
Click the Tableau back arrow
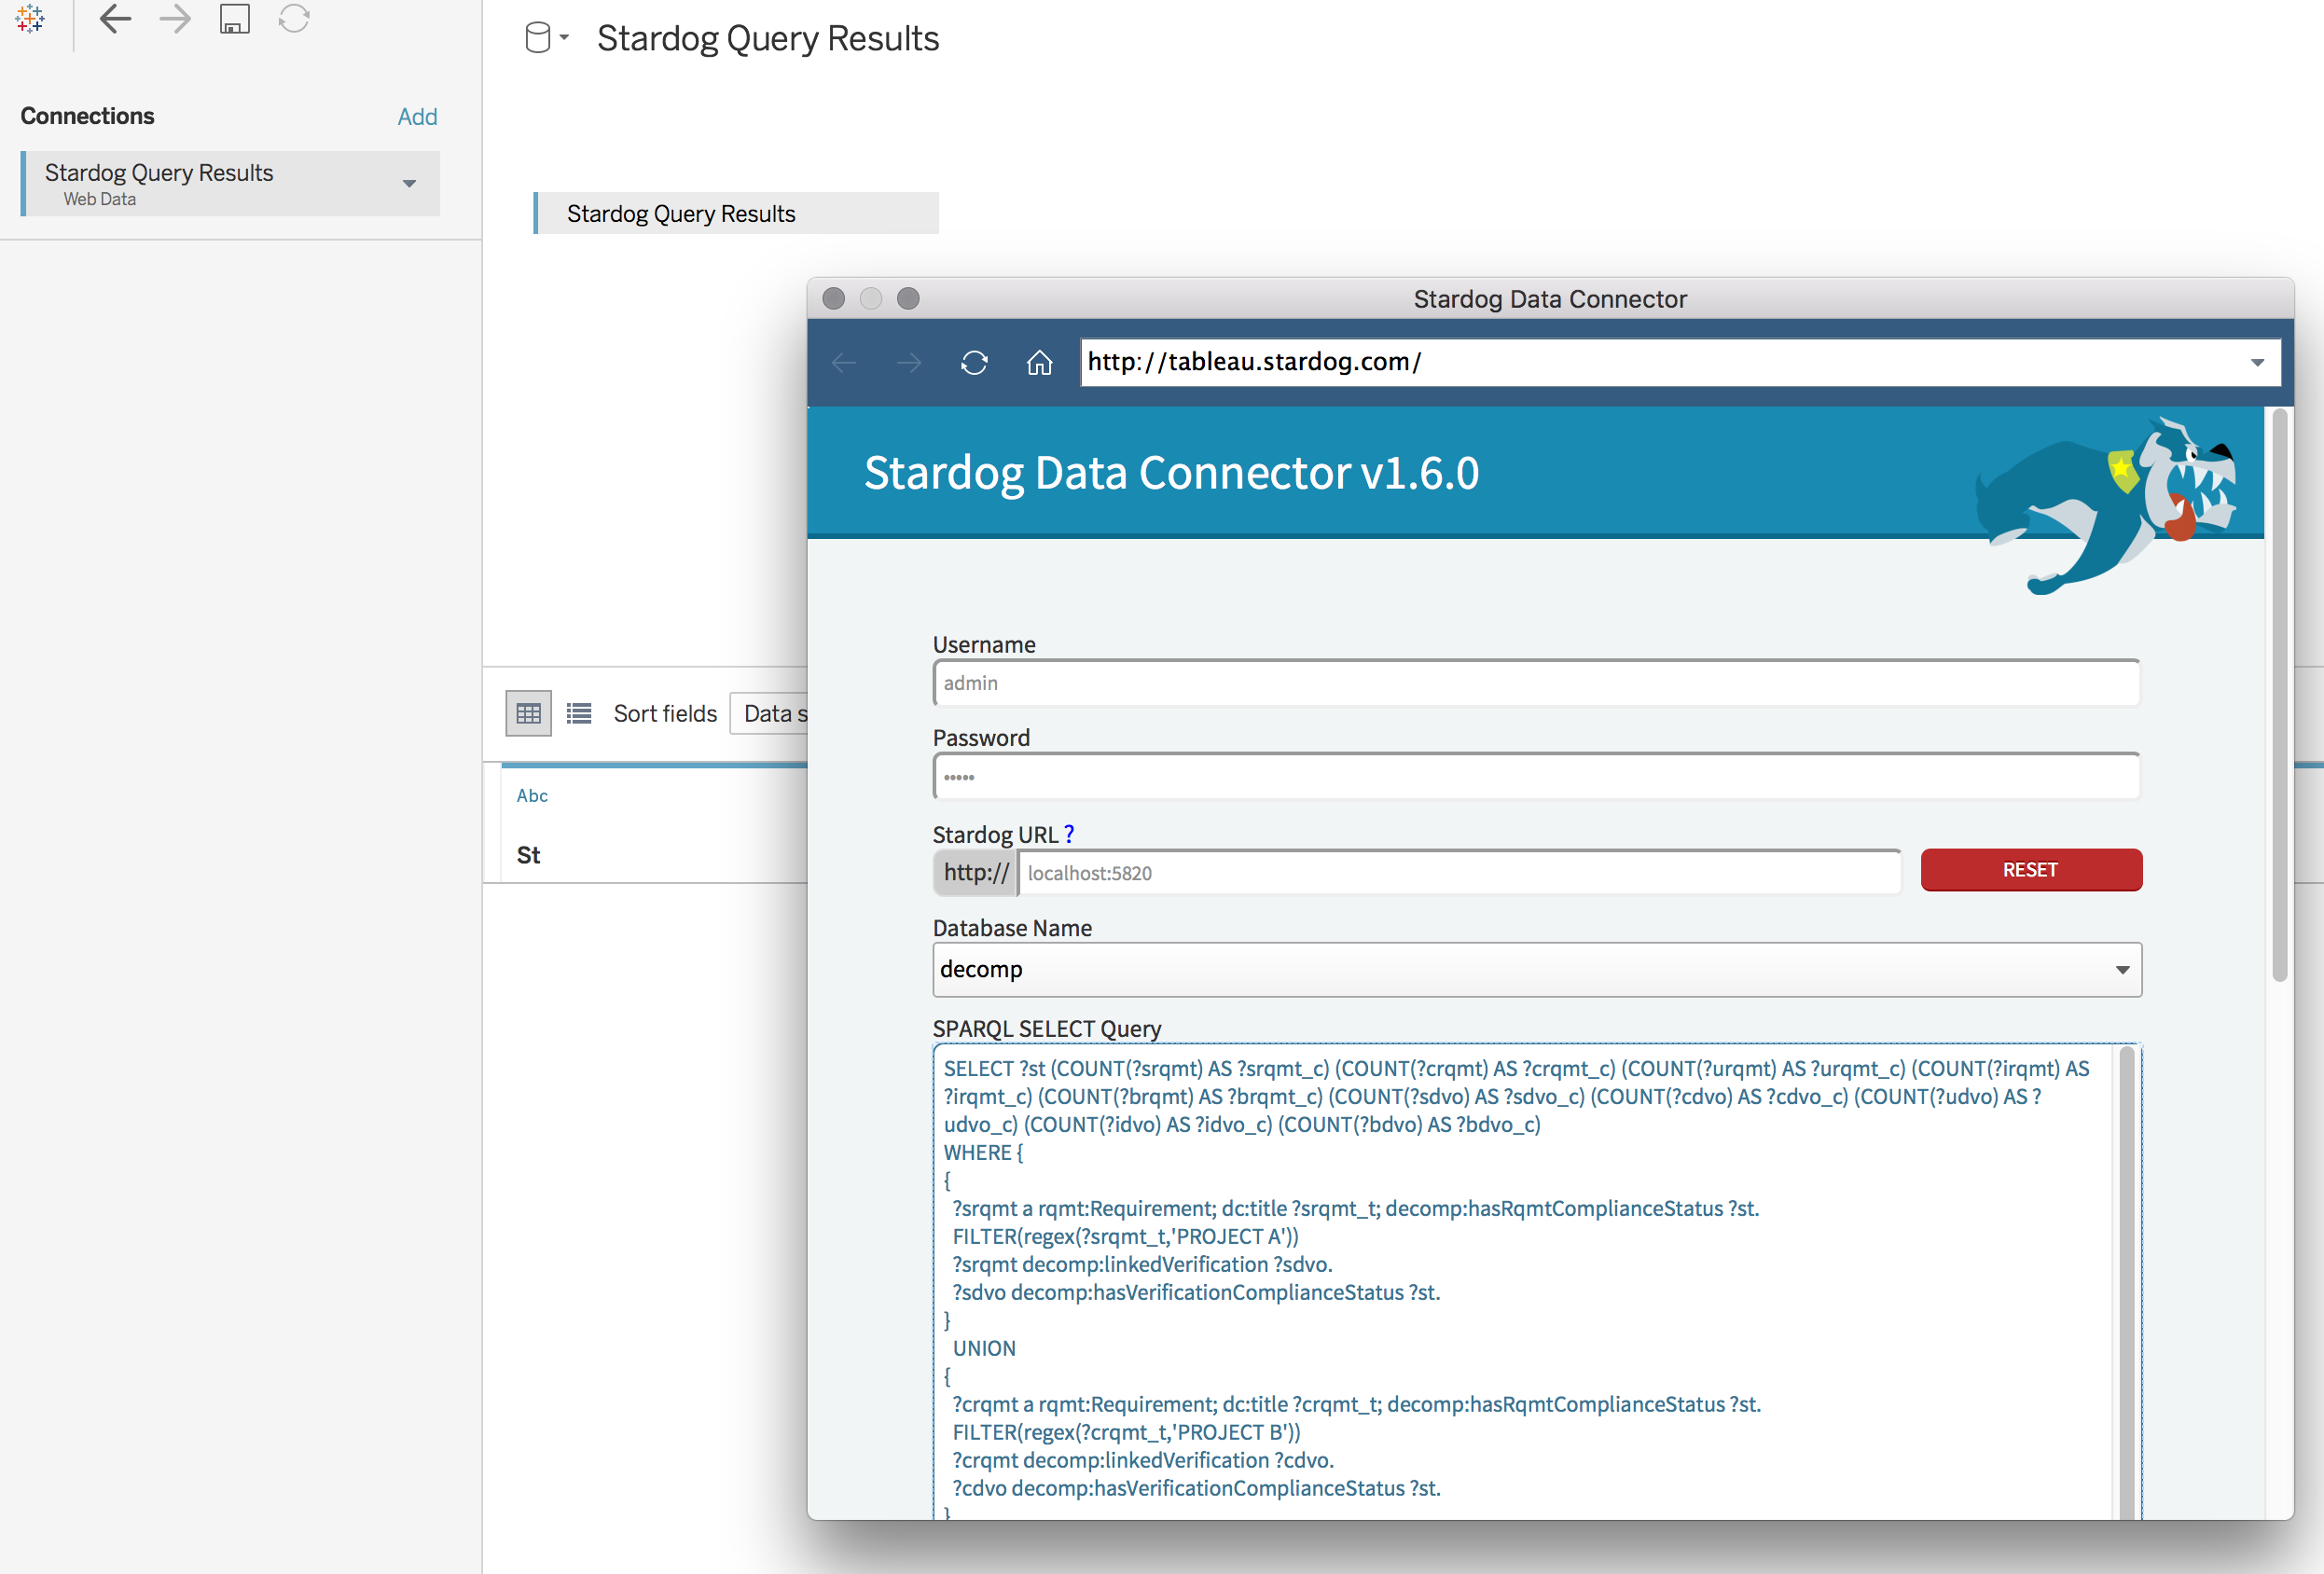pos(115,18)
